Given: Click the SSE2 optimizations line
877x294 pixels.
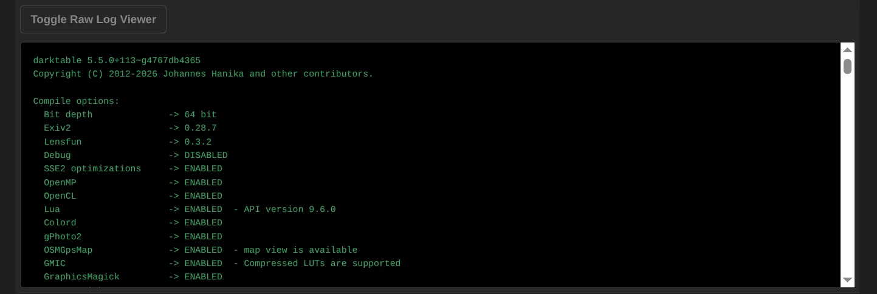Looking at the screenshot, I should tap(133, 169).
